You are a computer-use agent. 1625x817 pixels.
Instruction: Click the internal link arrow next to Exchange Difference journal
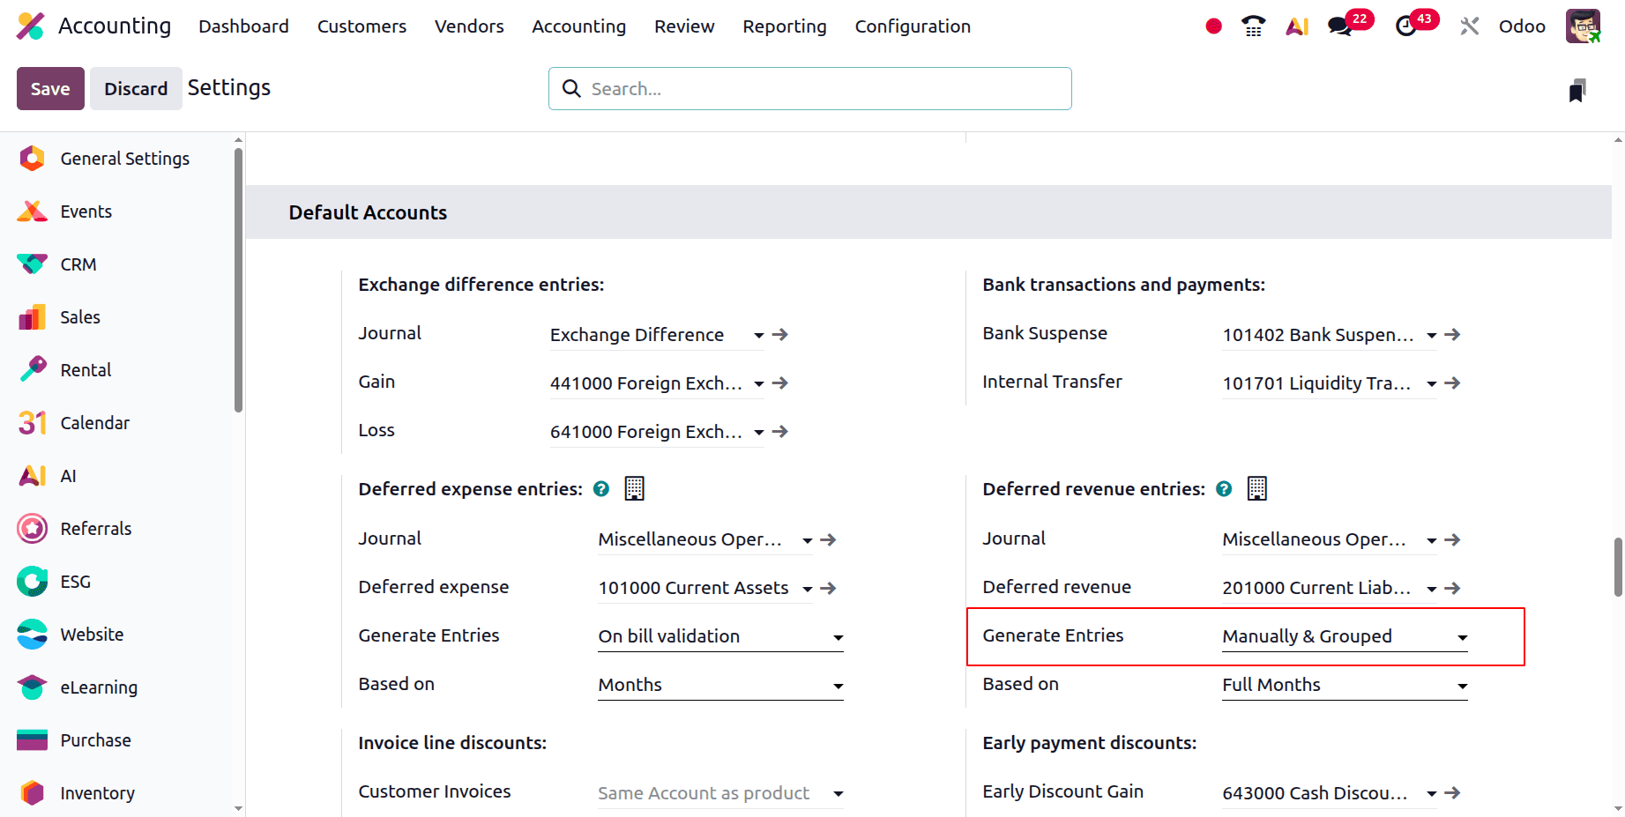[779, 335]
